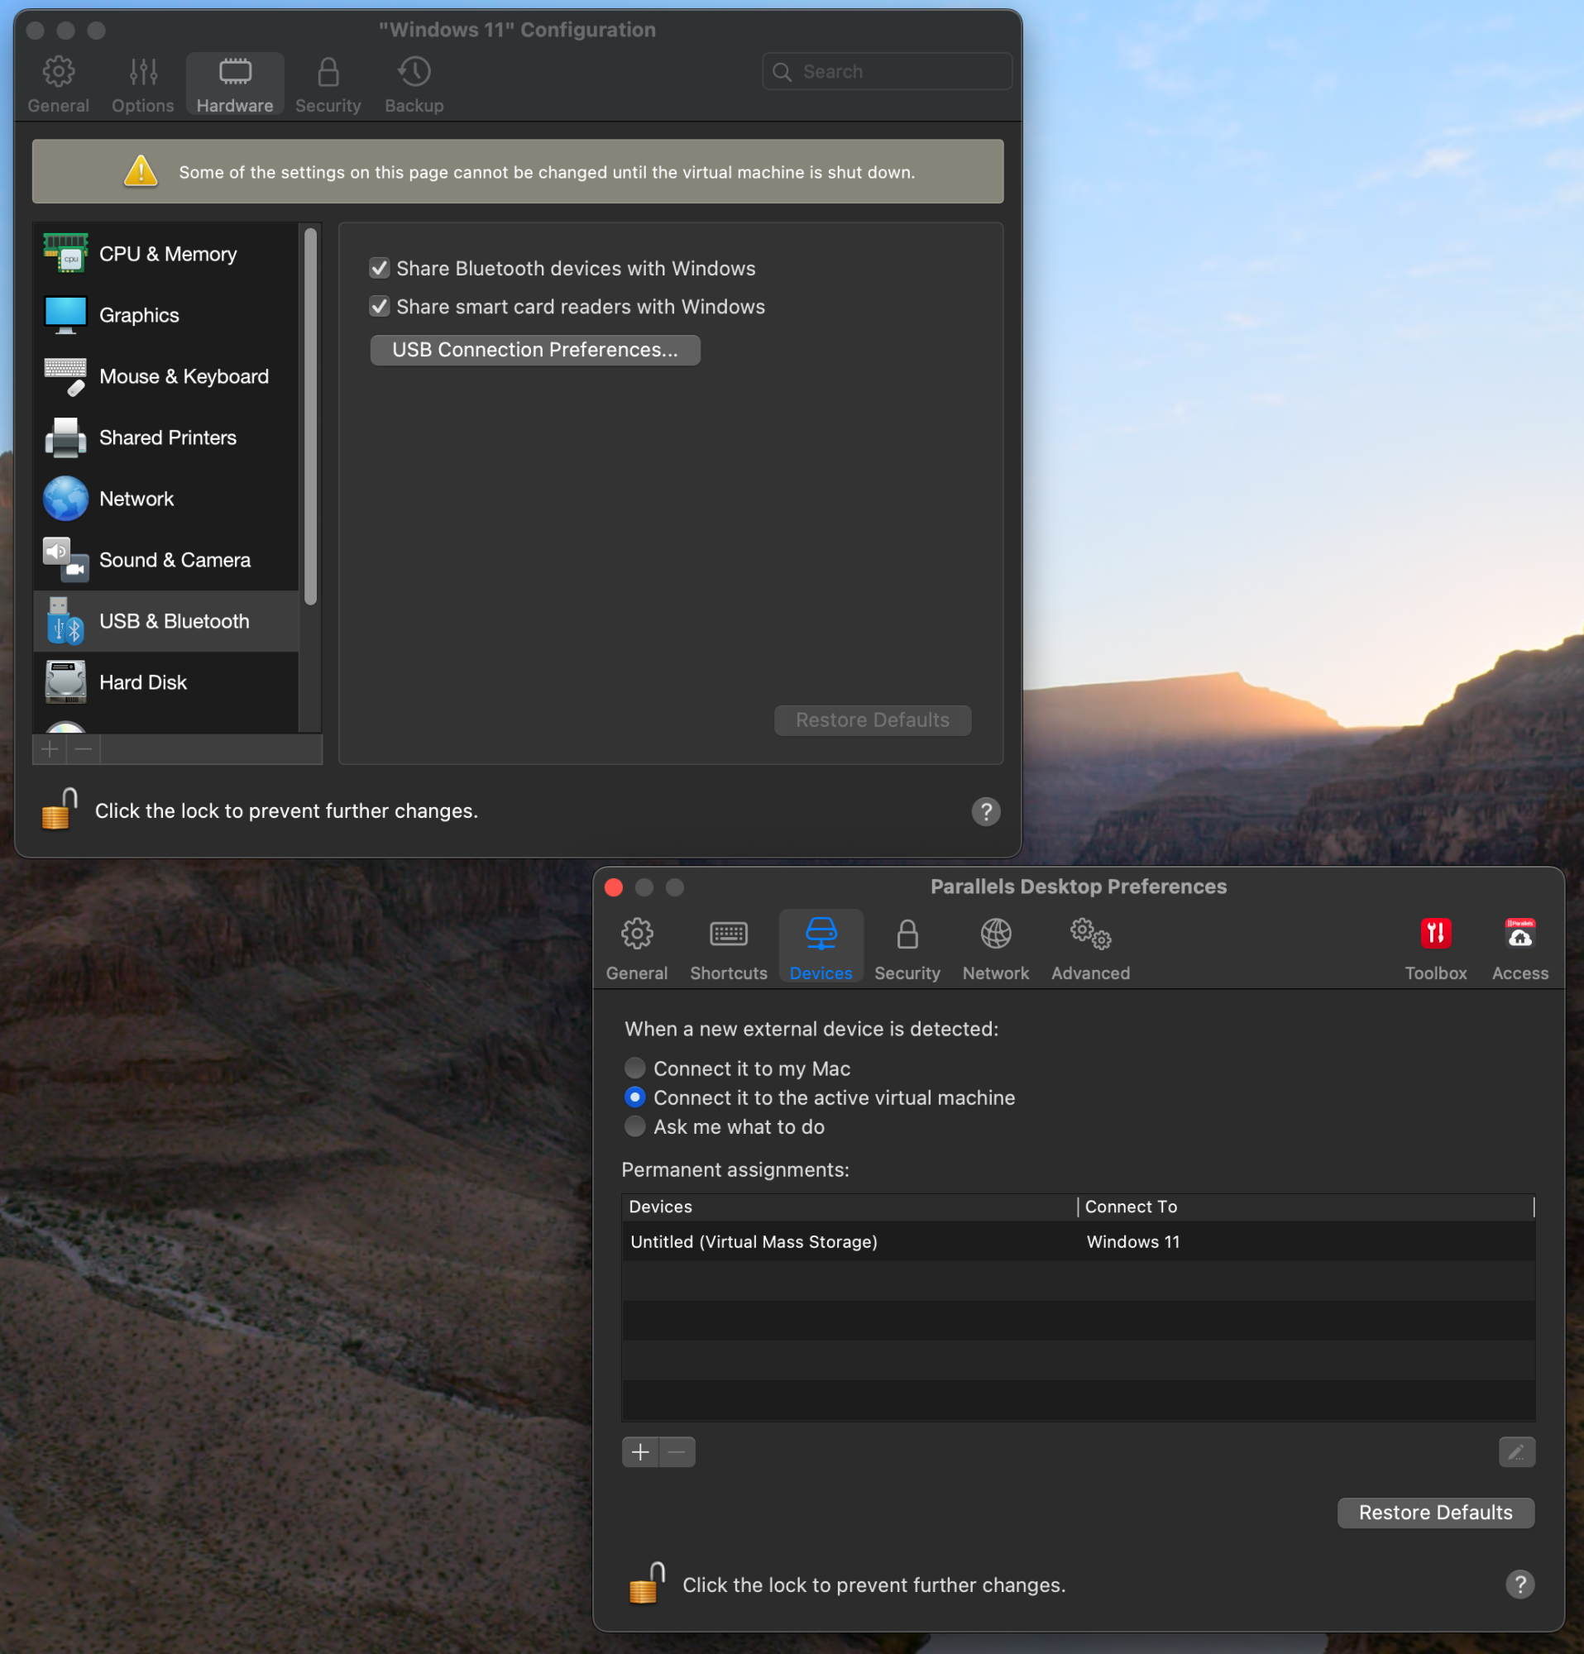The image size is (1584, 1654).
Task: Open Backup tab in Windows 11 Configuration
Action: click(x=414, y=84)
